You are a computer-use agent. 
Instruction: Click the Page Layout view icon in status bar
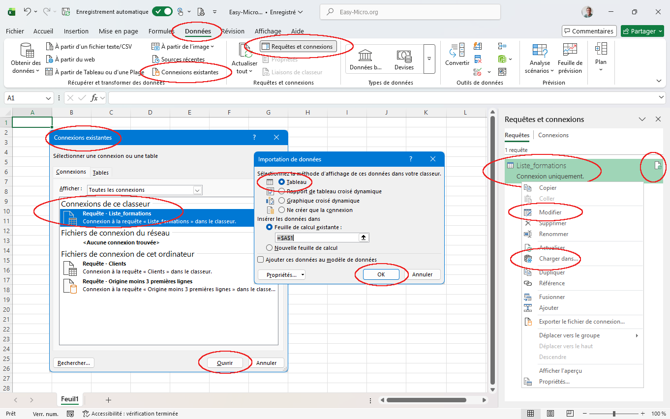click(550, 414)
